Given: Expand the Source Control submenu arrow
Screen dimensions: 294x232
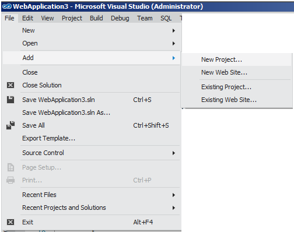Looking at the screenshot, I should pos(174,153).
